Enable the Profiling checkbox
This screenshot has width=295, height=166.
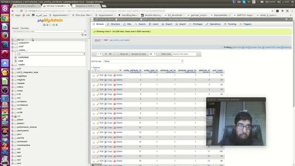(x=222, y=47)
